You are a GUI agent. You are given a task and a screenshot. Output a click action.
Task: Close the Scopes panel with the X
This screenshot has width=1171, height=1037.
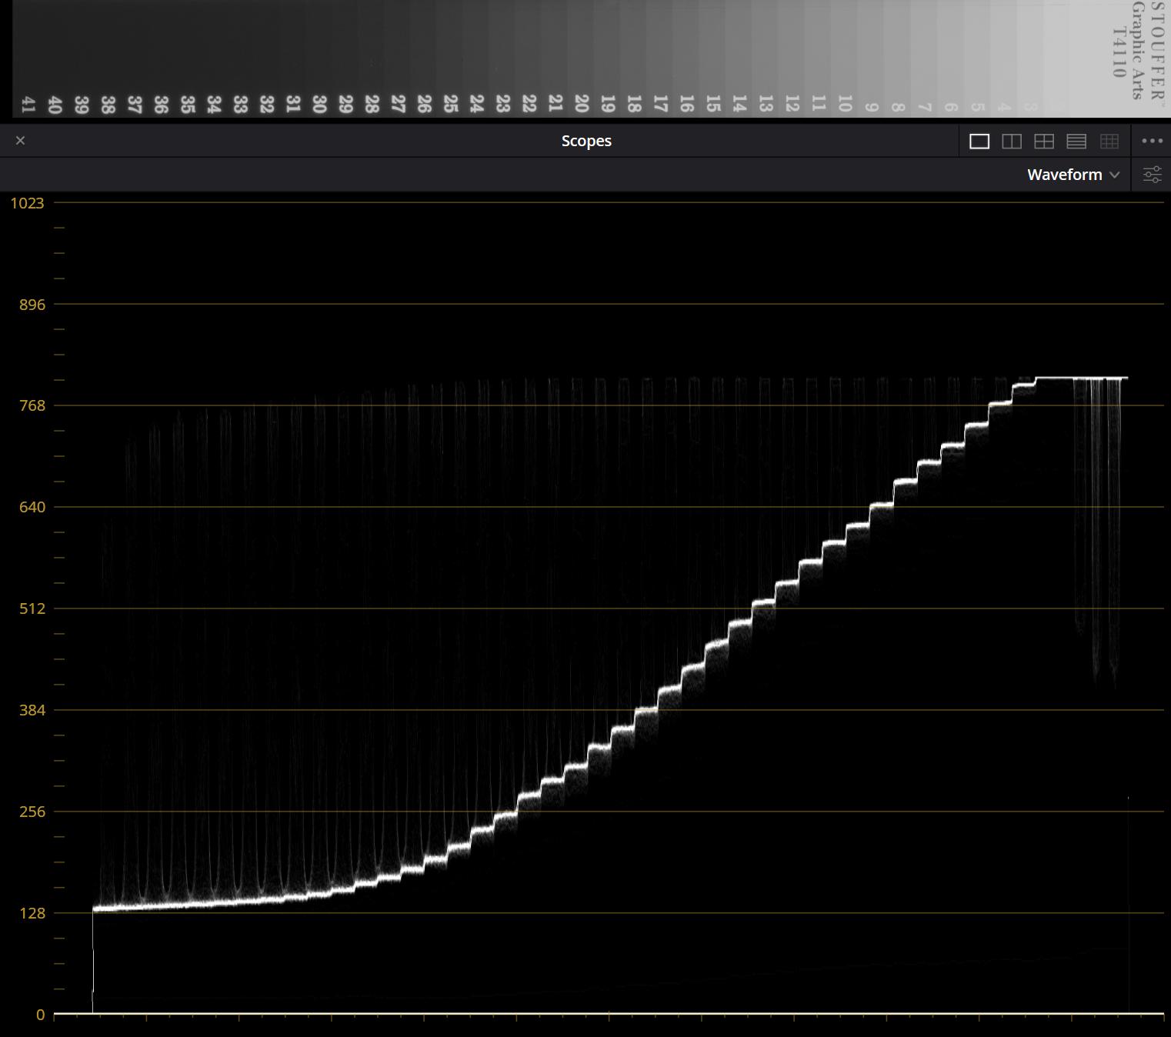(21, 140)
